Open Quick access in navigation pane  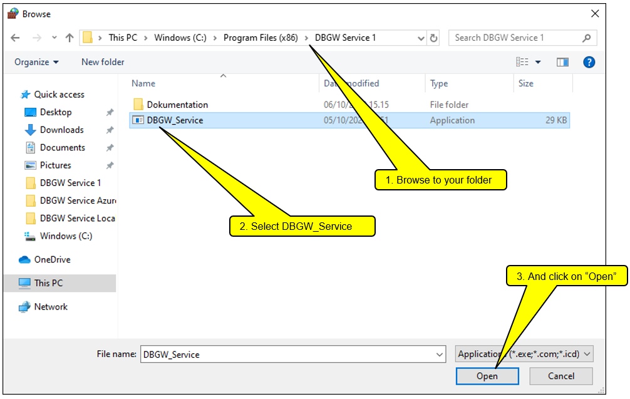tap(59, 95)
